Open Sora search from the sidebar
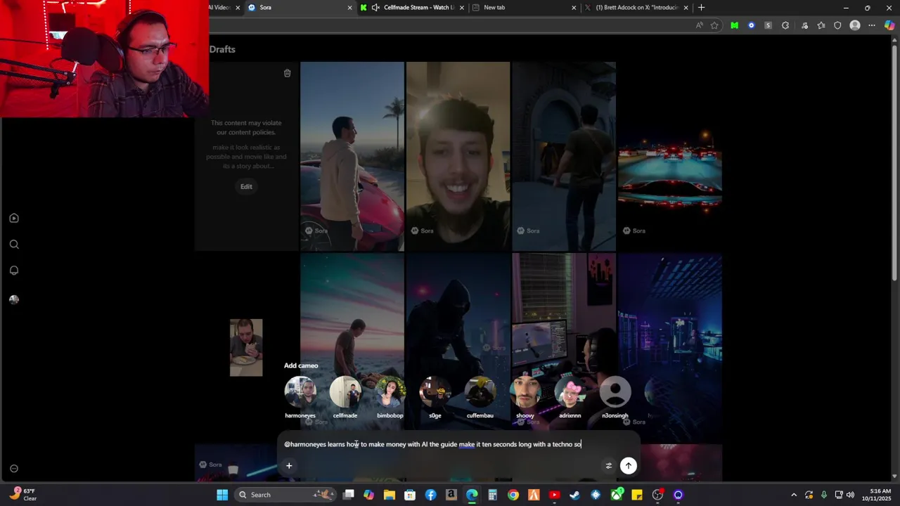The image size is (900, 506). click(x=14, y=245)
